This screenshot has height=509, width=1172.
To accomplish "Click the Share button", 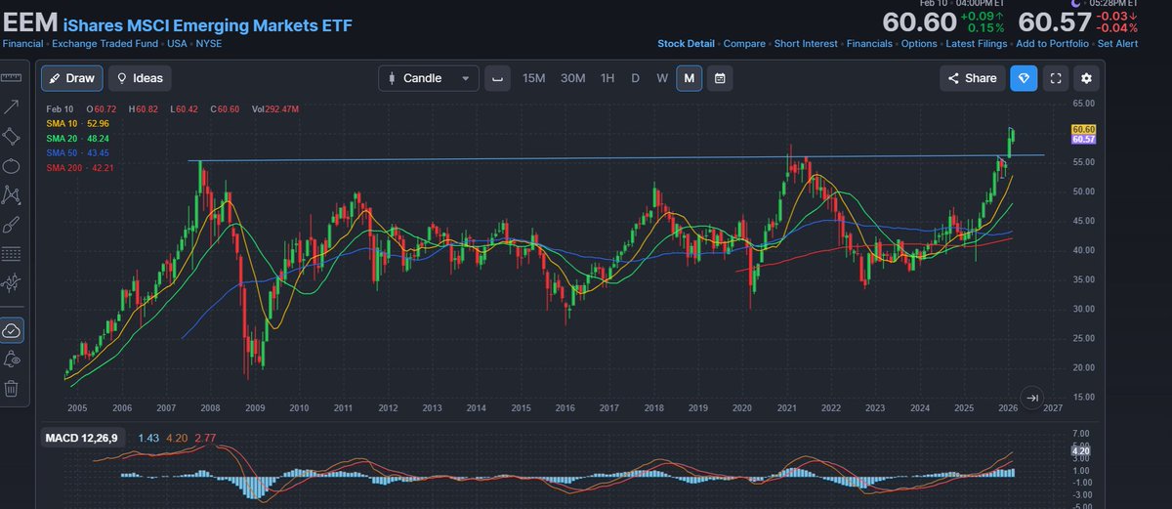I will click(x=973, y=78).
